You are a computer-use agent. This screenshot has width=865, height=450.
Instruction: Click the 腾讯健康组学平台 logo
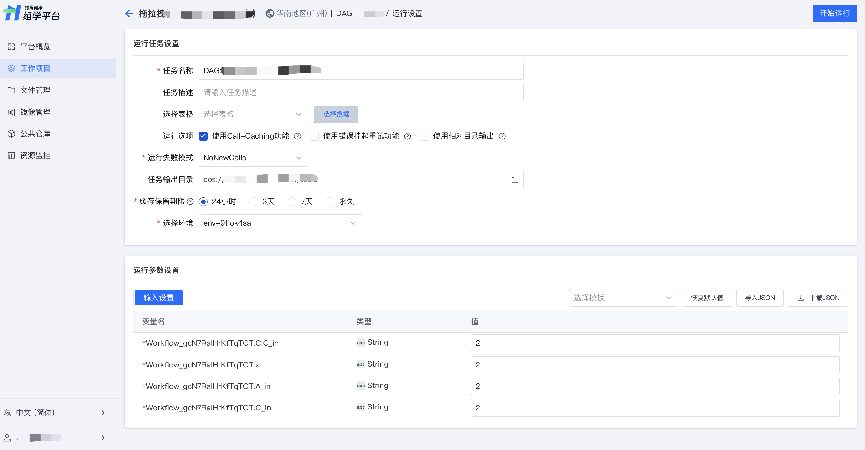point(31,13)
